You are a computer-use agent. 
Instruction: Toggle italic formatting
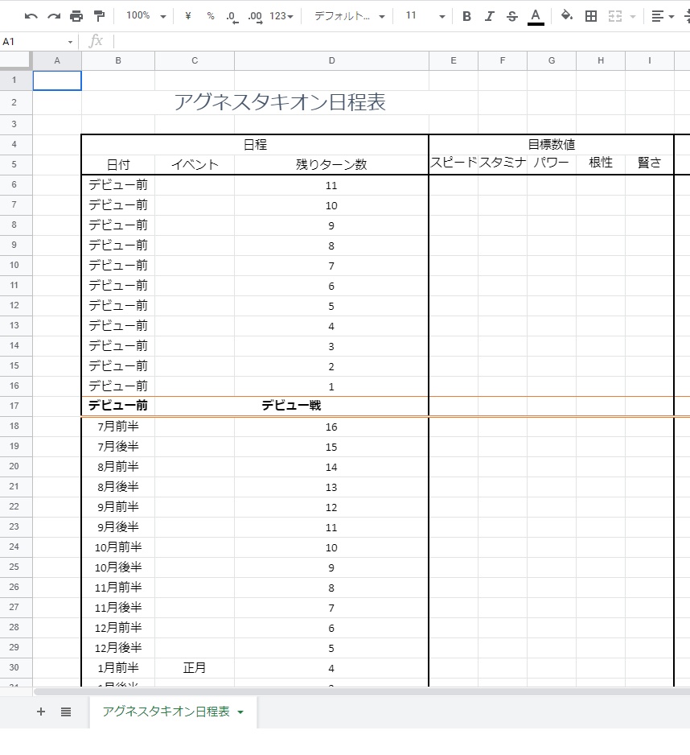[489, 14]
